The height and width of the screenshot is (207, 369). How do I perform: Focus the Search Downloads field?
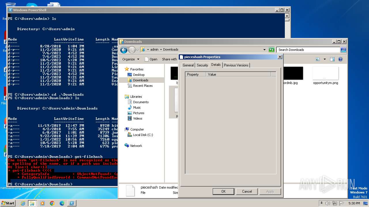click(x=308, y=50)
